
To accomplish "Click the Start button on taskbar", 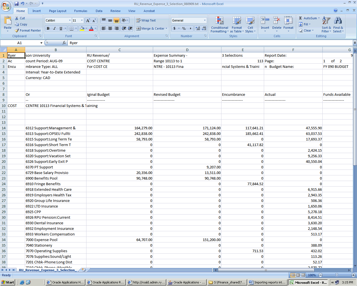I will tap(8, 282).
